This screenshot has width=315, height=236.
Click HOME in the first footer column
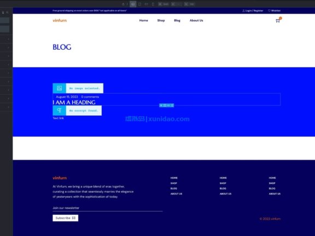(x=174, y=178)
